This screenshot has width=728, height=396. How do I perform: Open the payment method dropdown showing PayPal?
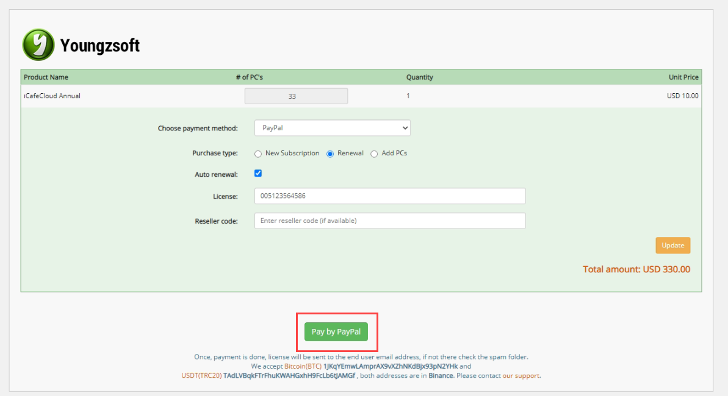click(x=333, y=128)
